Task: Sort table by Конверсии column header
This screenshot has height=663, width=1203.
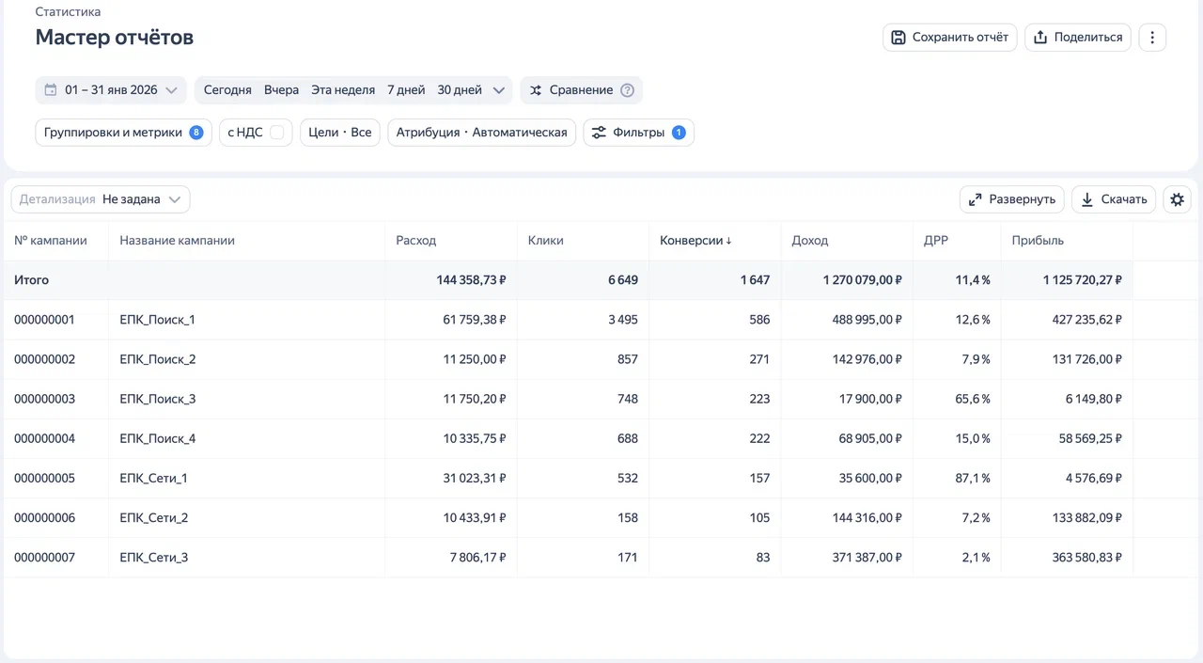Action: tap(695, 241)
